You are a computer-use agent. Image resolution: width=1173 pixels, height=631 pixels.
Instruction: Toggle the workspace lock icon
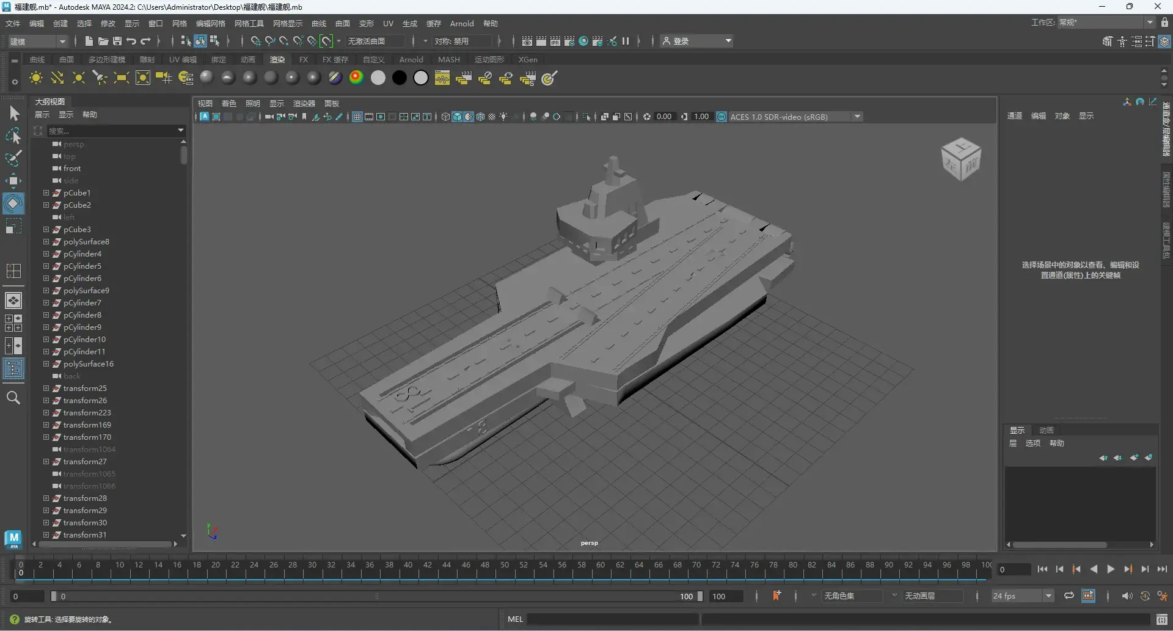click(1164, 23)
